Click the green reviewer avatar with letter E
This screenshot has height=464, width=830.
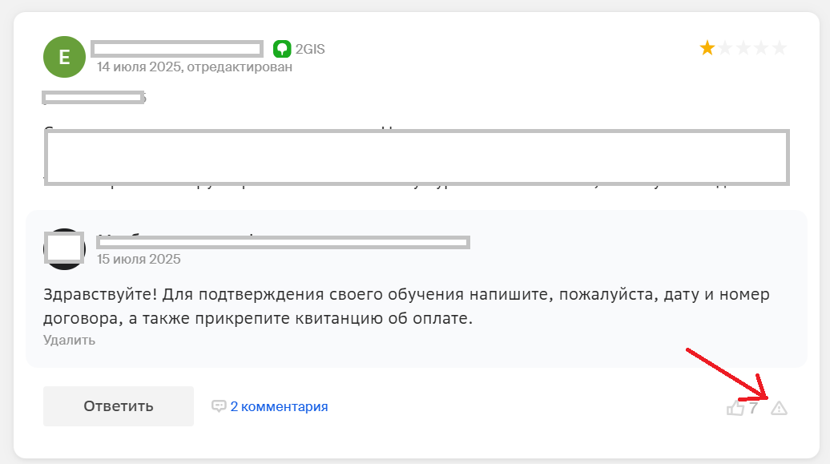64,56
